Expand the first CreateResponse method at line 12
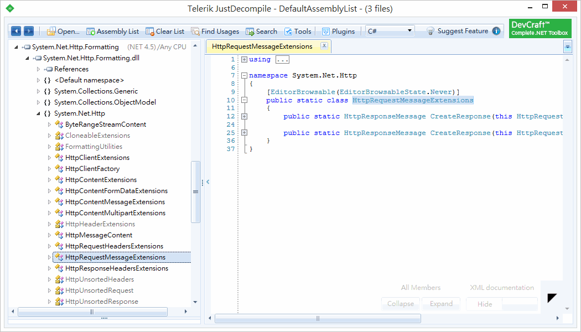Screen dimensions: 581x332 point(244,116)
